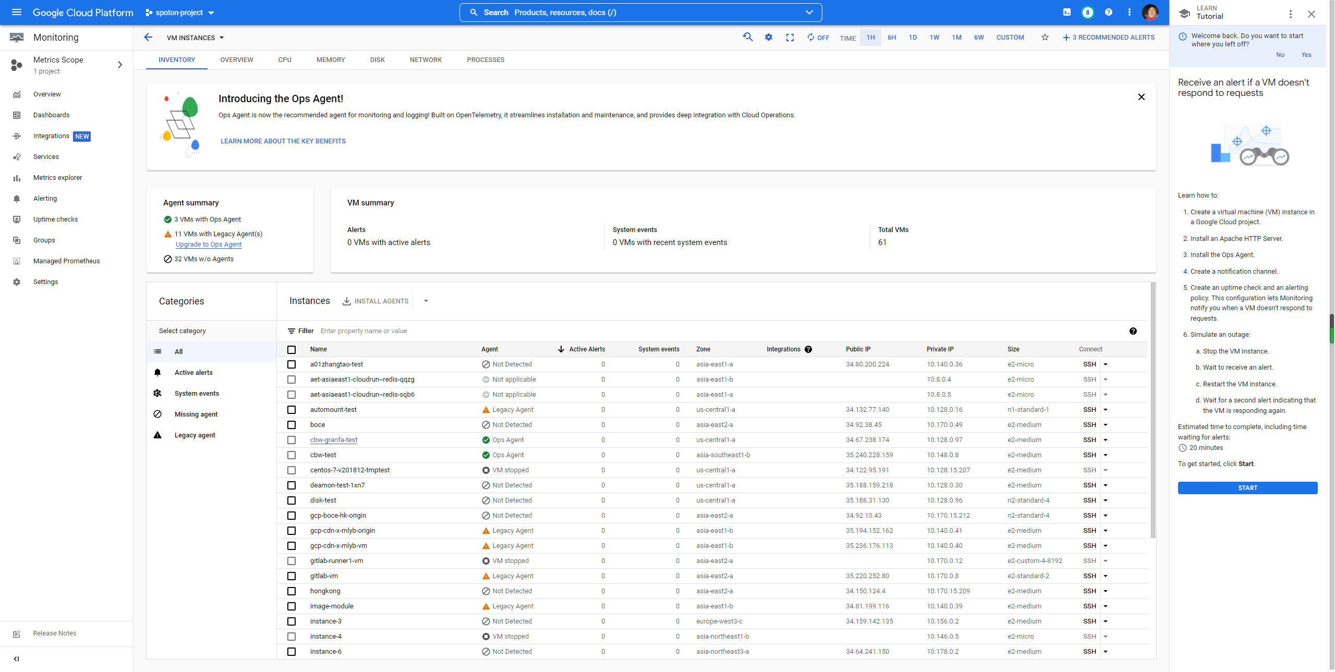Image resolution: width=1335 pixels, height=672 pixels.
Task: Expand the VM INSTANCES dropdown
Action: pyautogui.click(x=195, y=38)
